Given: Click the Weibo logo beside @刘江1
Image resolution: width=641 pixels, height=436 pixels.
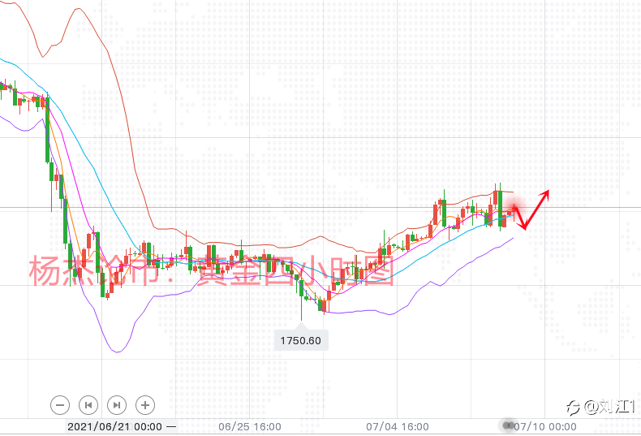Looking at the screenshot, I should [573, 408].
